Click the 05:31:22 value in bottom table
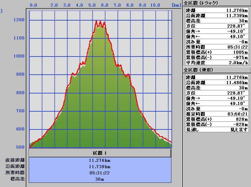This screenshot has width=251, height=187. 100,173
